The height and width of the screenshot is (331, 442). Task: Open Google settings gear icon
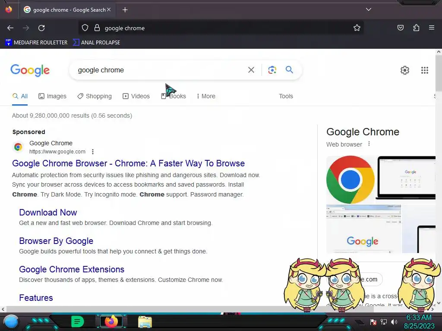[x=405, y=70]
